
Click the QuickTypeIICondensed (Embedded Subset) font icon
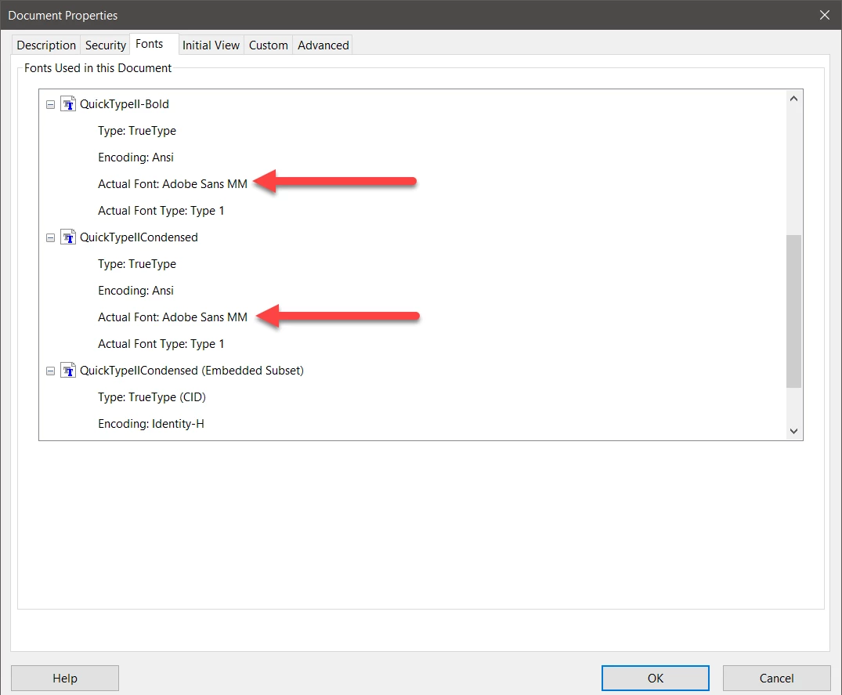(x=67, y=370)
